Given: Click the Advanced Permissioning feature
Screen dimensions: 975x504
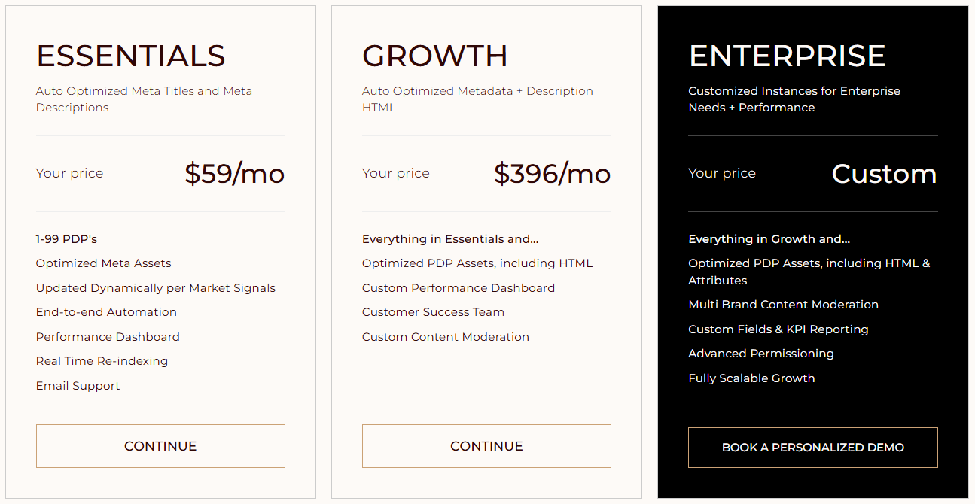Looking at the screenshot, I should [761, 354].
